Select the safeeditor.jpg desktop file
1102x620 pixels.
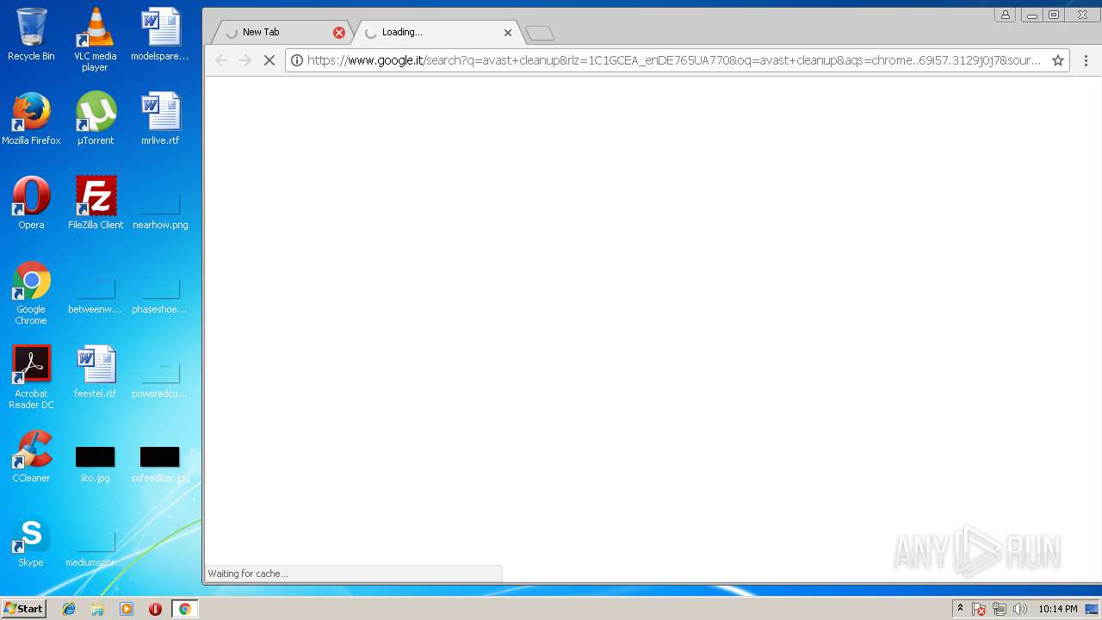[x=159, y=463]
